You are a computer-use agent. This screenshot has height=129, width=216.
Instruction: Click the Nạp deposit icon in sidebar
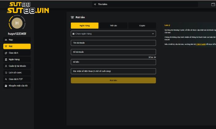coord(6,40)
